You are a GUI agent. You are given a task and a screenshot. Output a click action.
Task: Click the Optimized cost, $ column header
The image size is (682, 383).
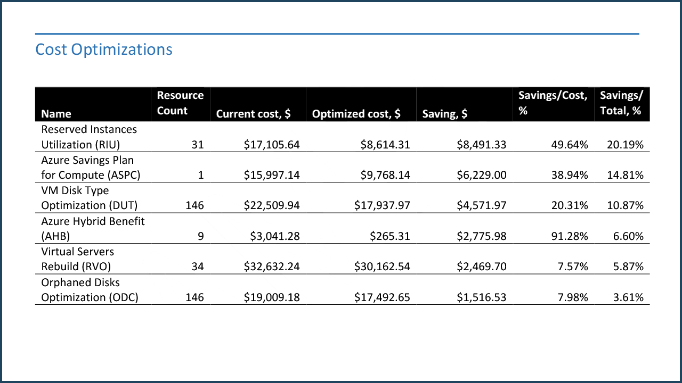[x=356, y=114]
